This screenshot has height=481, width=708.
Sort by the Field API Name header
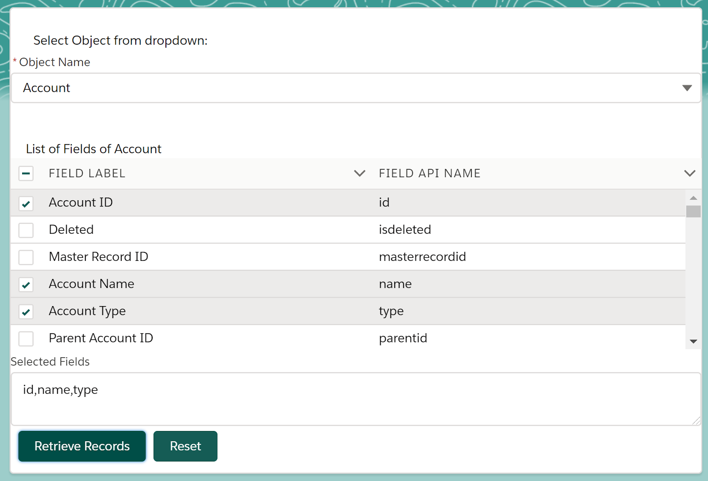429,173
